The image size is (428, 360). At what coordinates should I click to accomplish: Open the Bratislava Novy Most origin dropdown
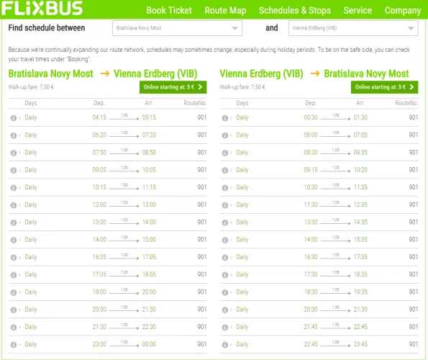tap(177, 28)
